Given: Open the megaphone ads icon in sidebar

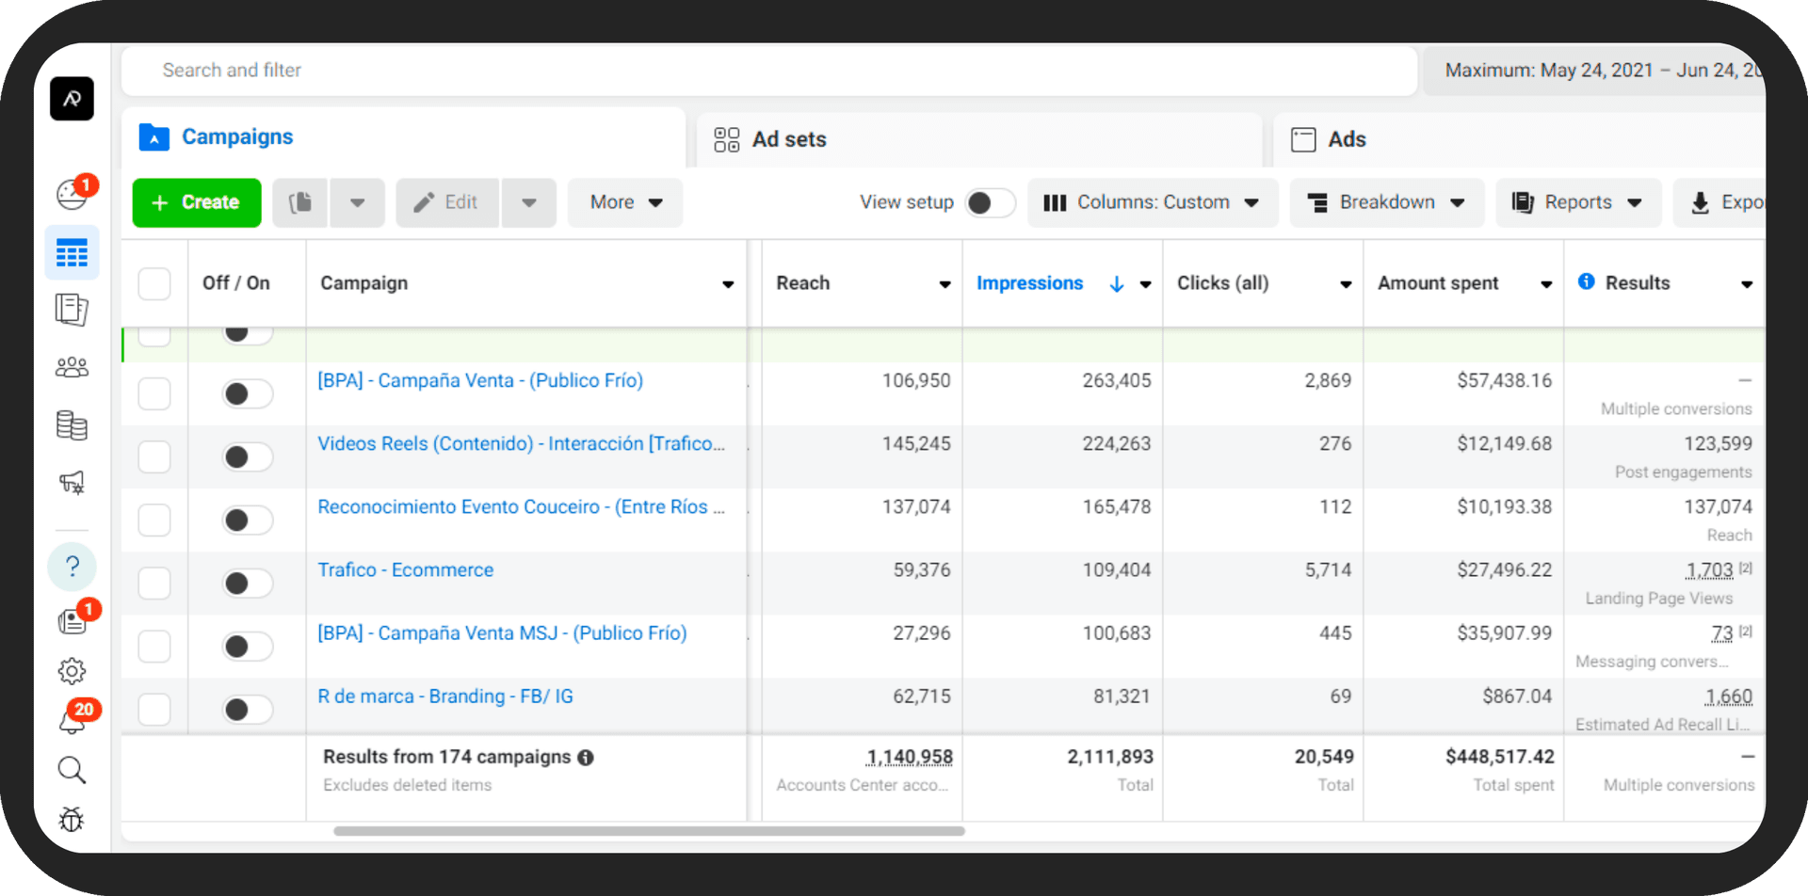Looking at the screenshot, I should [x=72, y=483].
